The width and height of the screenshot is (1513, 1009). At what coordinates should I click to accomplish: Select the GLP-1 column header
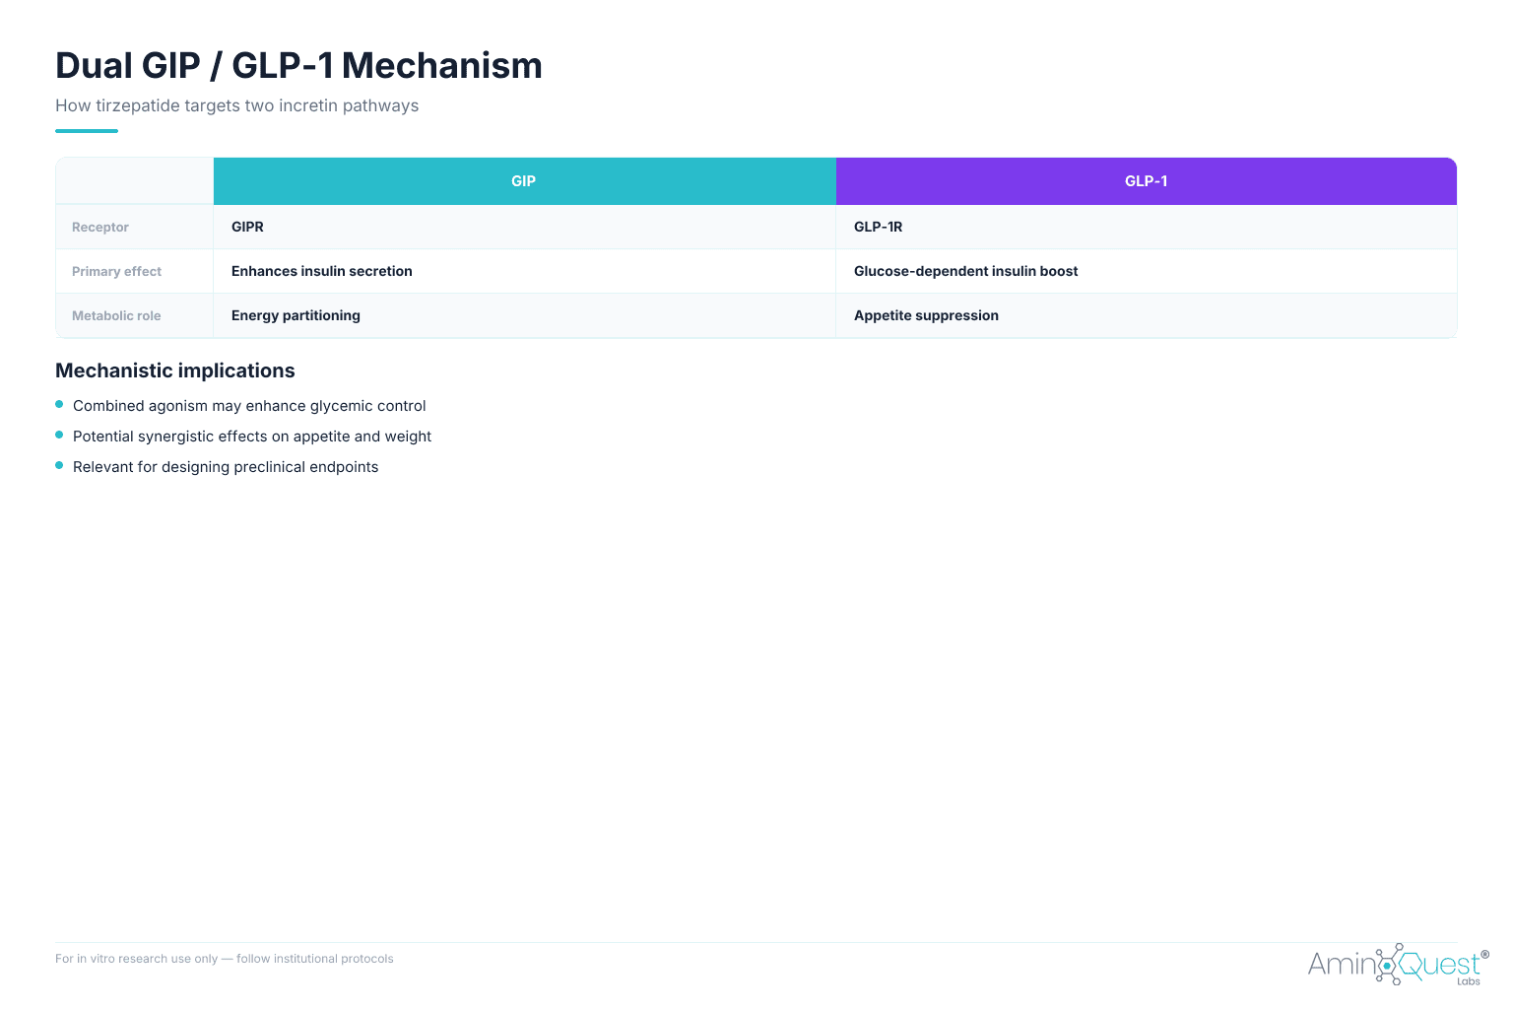click(1147, 181)
